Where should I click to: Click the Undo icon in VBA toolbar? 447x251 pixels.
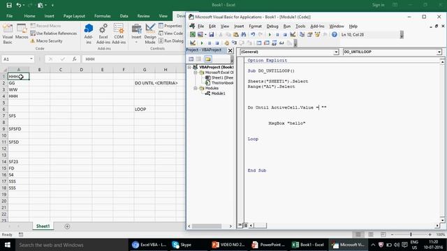(x=253, y=34)
